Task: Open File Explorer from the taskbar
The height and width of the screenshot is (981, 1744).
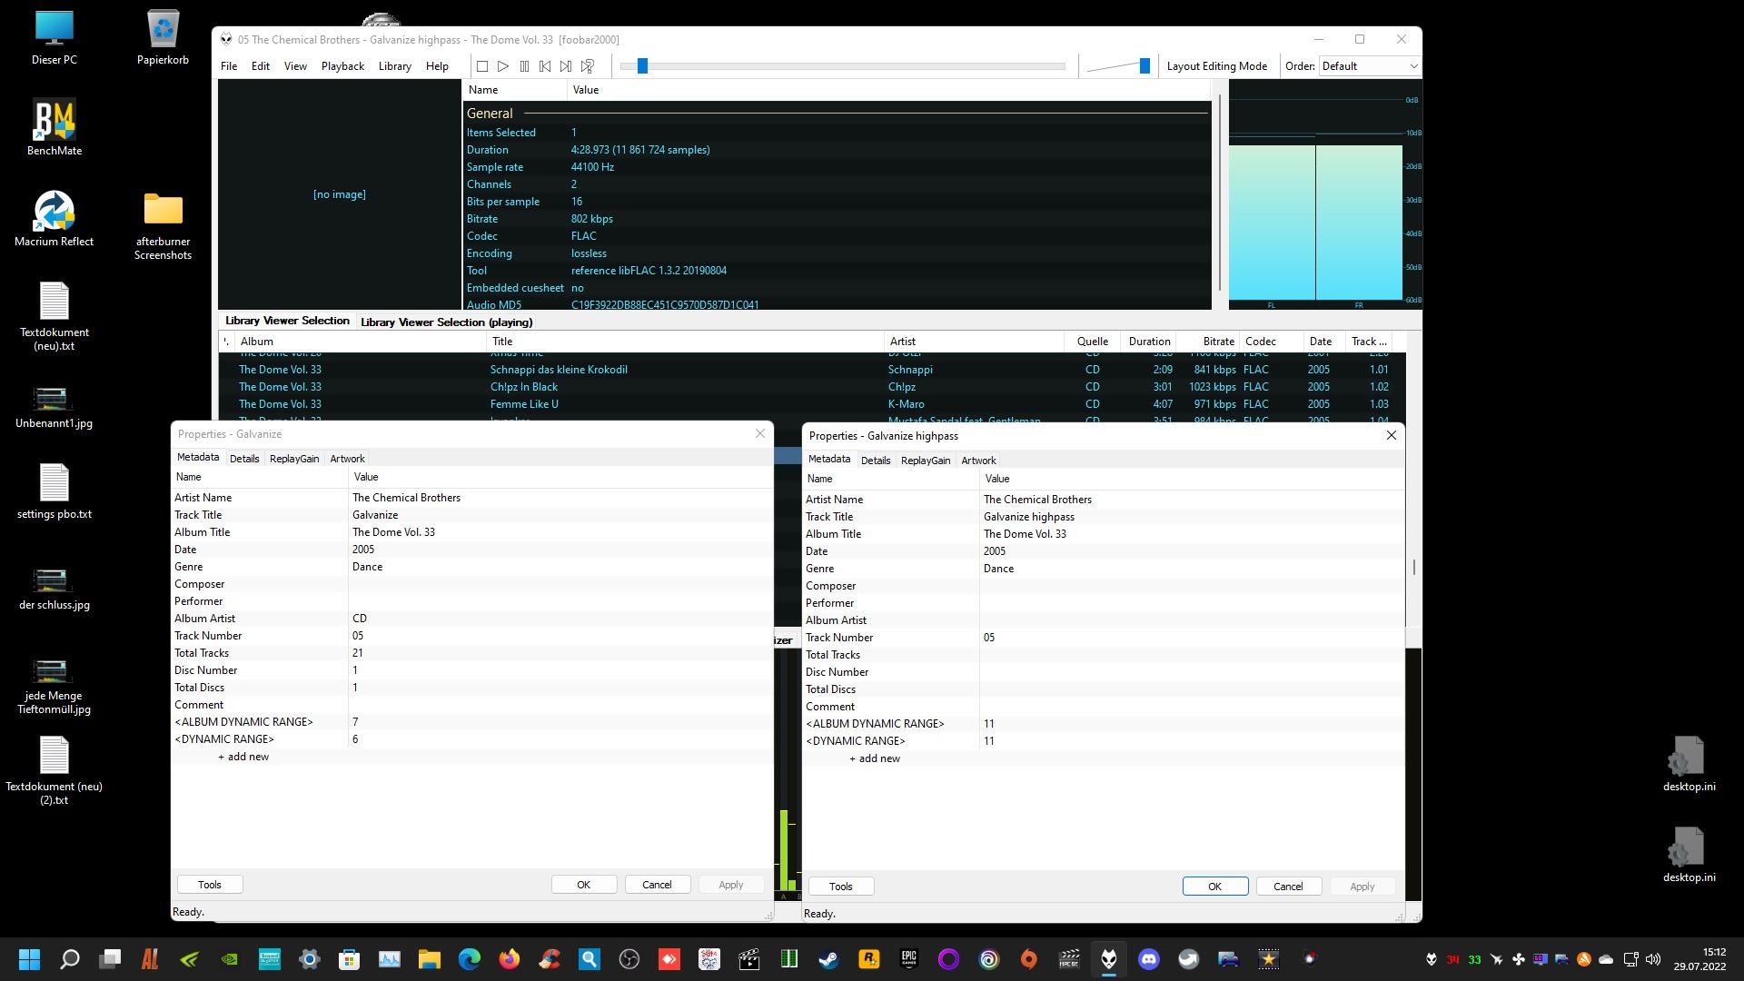Action: [430, 959]
